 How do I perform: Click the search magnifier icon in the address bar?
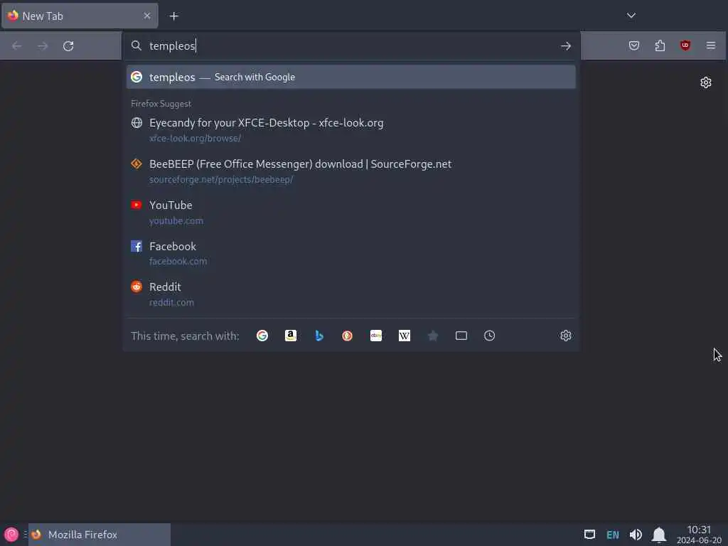(x=136, y=45)
